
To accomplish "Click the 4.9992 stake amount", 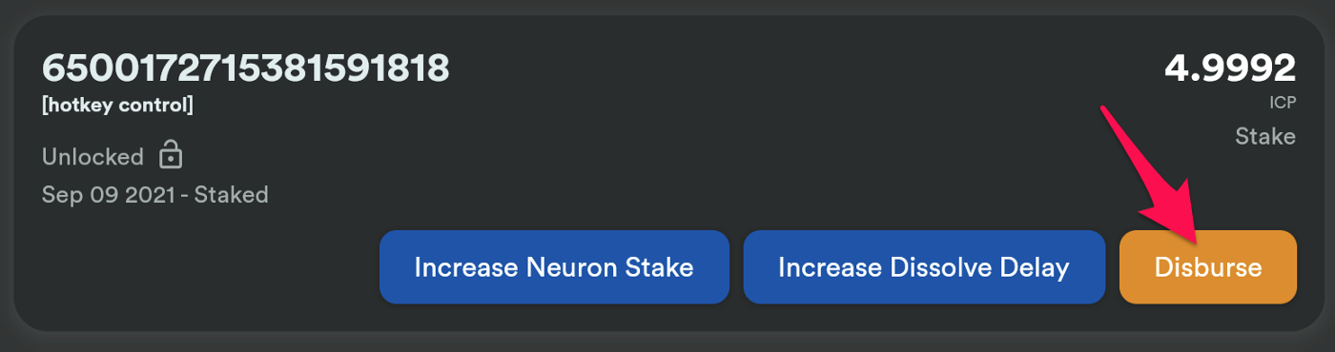I will tap(1230, 68).
